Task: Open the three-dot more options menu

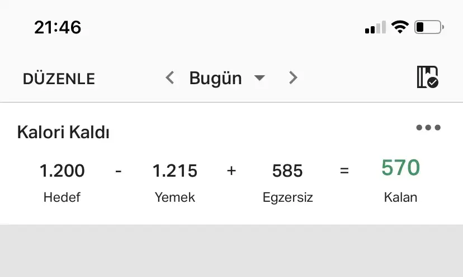Action: tap(428, 128)
